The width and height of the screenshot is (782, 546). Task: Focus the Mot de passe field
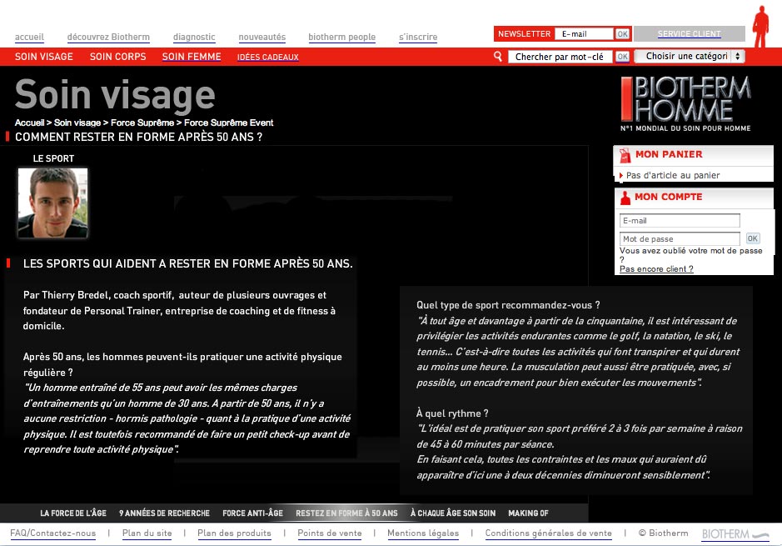point(680,238)
